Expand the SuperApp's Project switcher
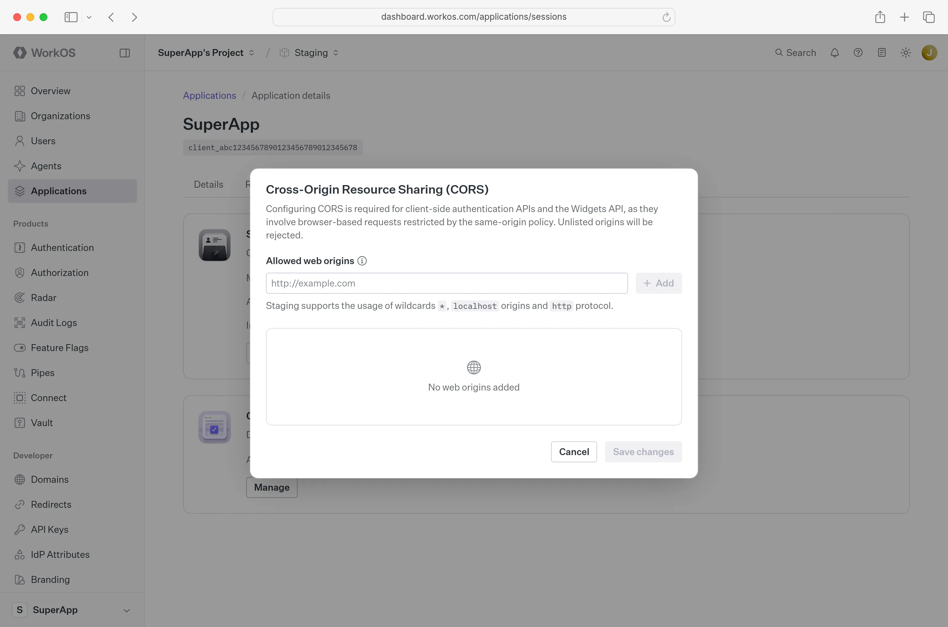This screenshot has width=948, height=627. point(206,53)
